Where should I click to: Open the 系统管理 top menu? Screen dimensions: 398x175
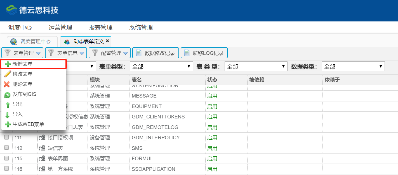141,28
